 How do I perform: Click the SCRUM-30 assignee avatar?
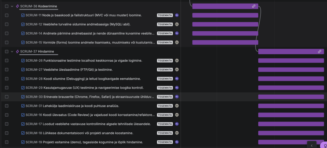coord(177,97)
